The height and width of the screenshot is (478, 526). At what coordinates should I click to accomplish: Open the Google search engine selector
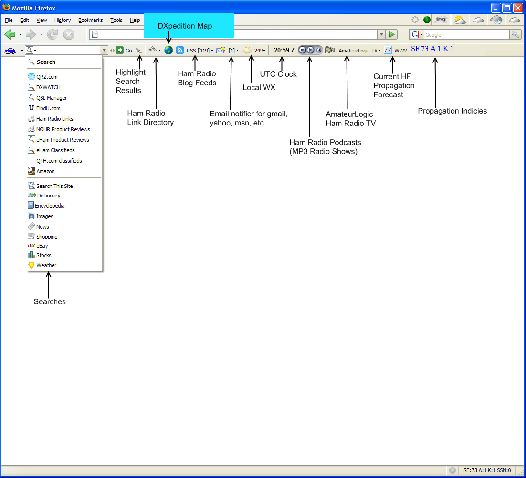pos(417,34)
